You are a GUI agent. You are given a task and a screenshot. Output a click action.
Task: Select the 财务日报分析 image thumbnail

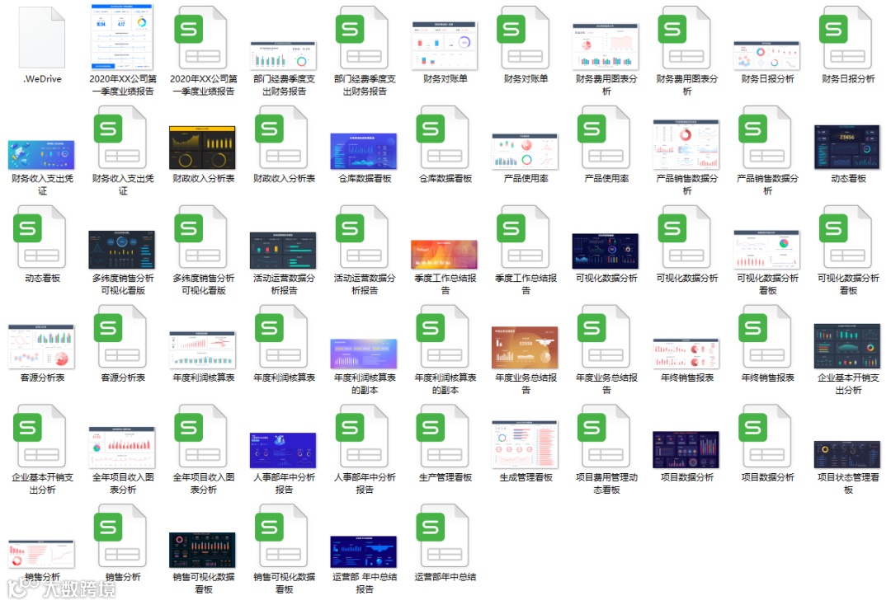tap(767, 55)
